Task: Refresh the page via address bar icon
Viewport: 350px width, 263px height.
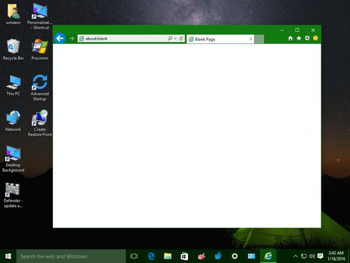Action: click(181, 38)
